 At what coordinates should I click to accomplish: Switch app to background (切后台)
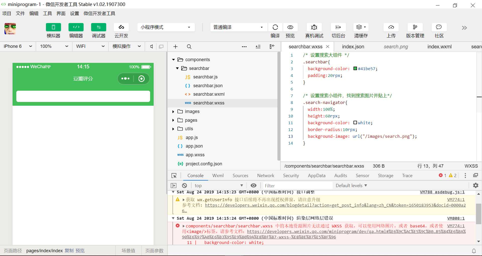(x=338, y=27)
